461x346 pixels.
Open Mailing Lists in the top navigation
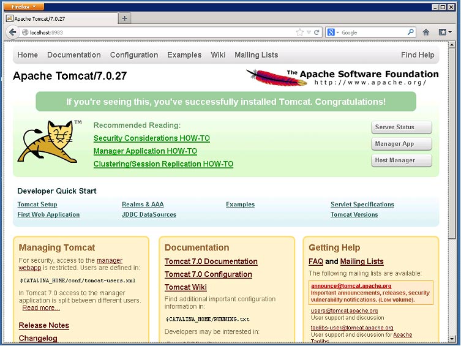pyautogui.click(x=257, y=55)
